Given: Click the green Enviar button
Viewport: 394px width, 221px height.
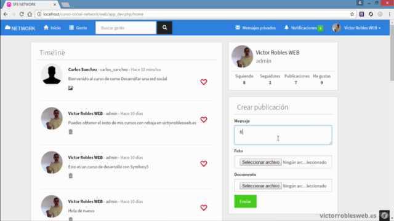Looking at the screenshot, I should click(x=245, y=201).
